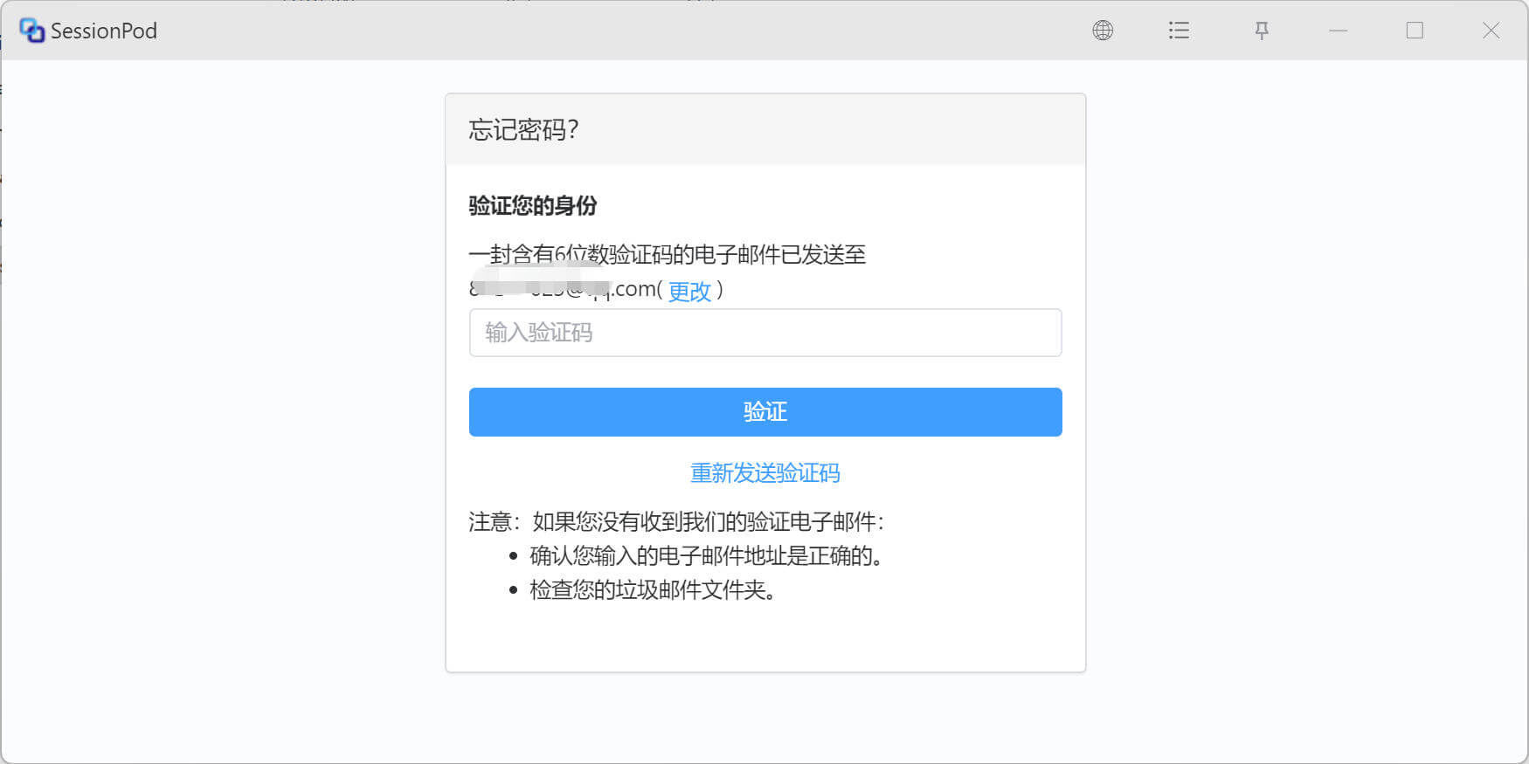
Task: Click the 验证您的身份 heading
Action: point(533,206)
